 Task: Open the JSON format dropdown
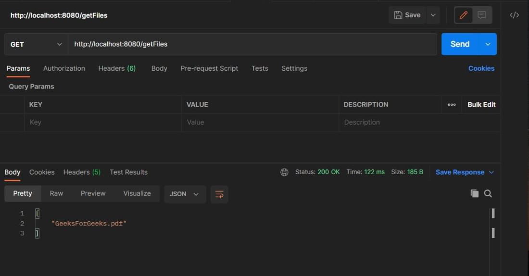pos(185,194)
